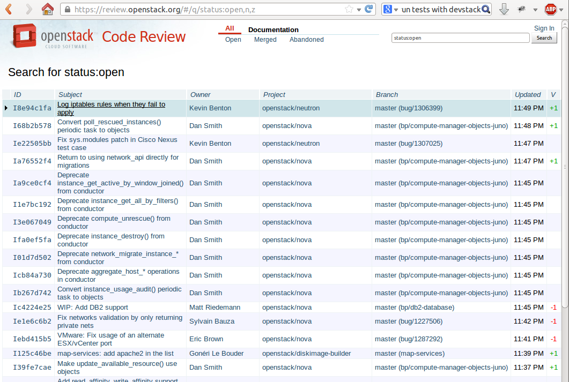Expand the Adblock Plus dropdown arrow

pyautogui.click(x=562, y=10)
